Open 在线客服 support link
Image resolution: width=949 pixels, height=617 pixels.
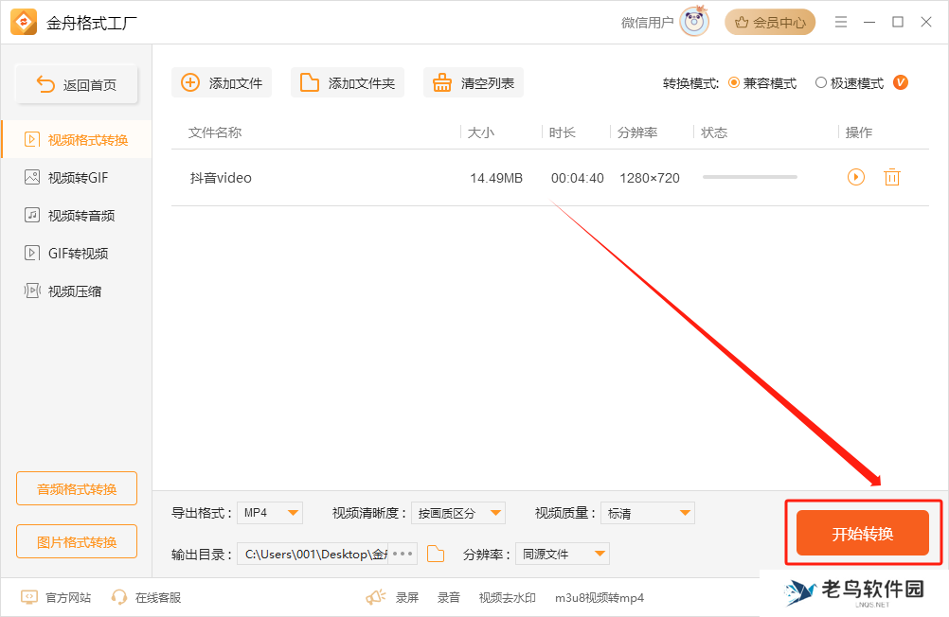point(146,598)
